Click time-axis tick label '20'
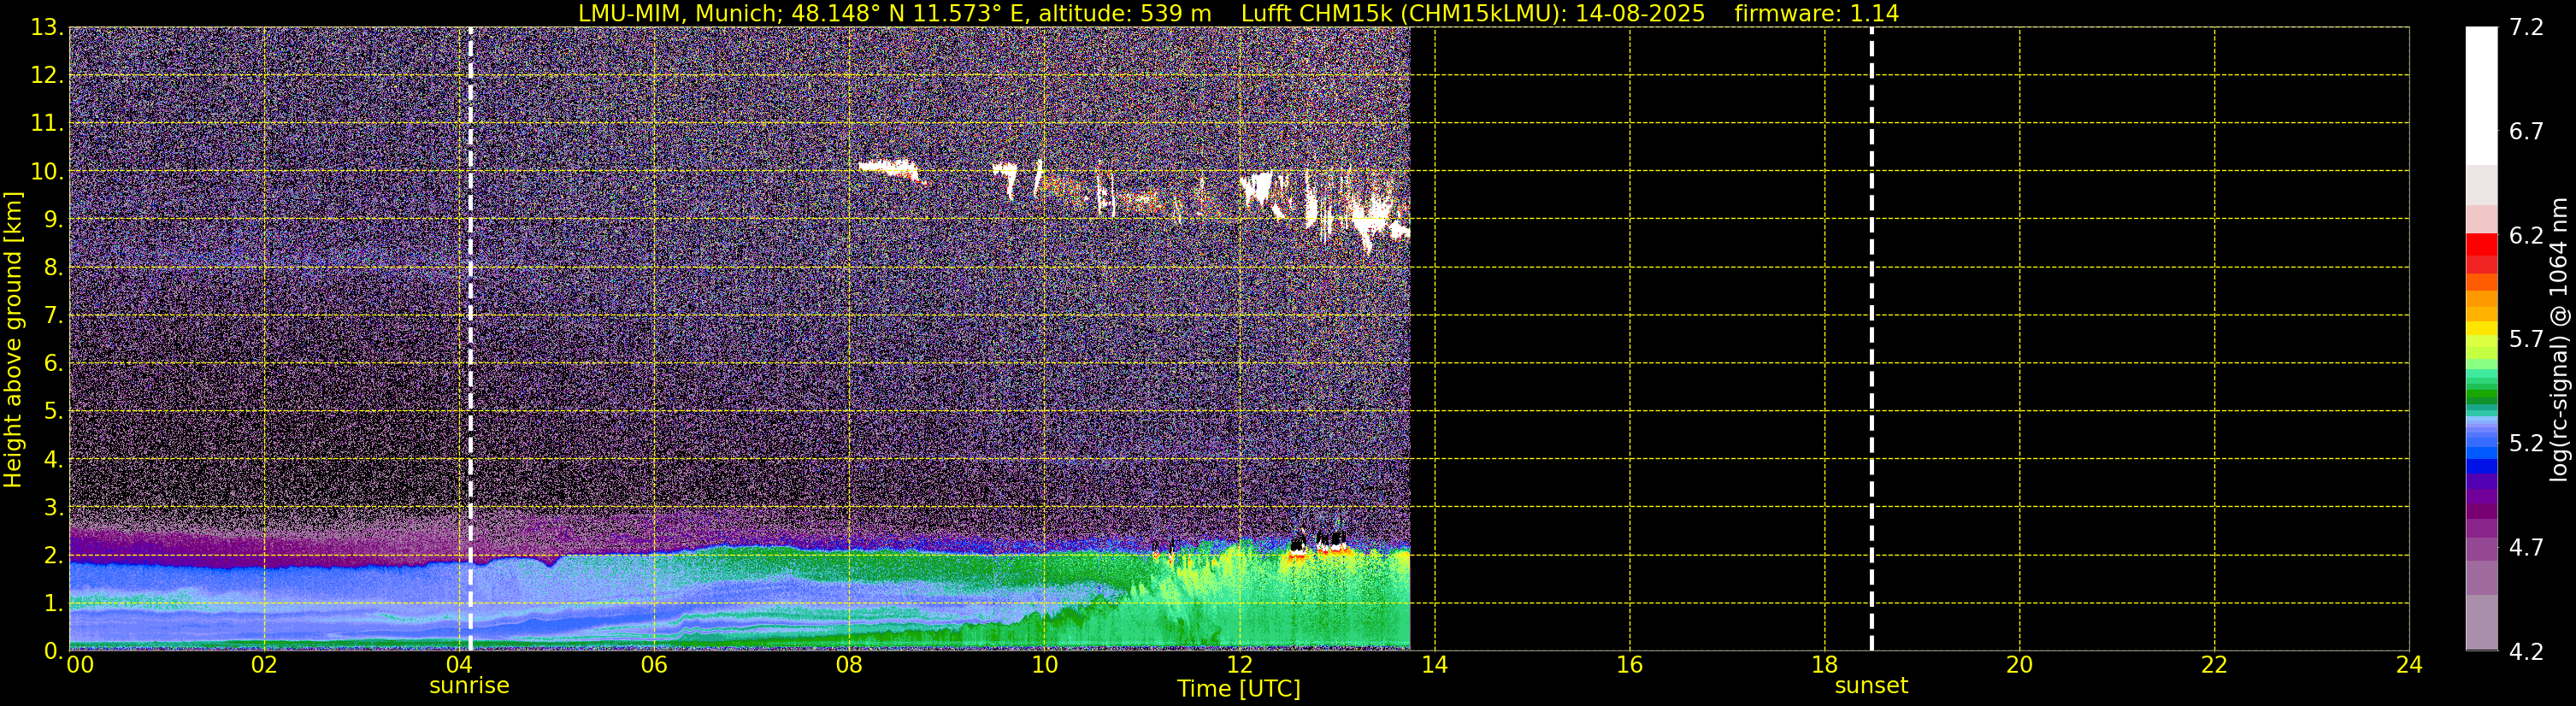The height and width of the screenshot is (706, 2576). (x=2019, y=665)
